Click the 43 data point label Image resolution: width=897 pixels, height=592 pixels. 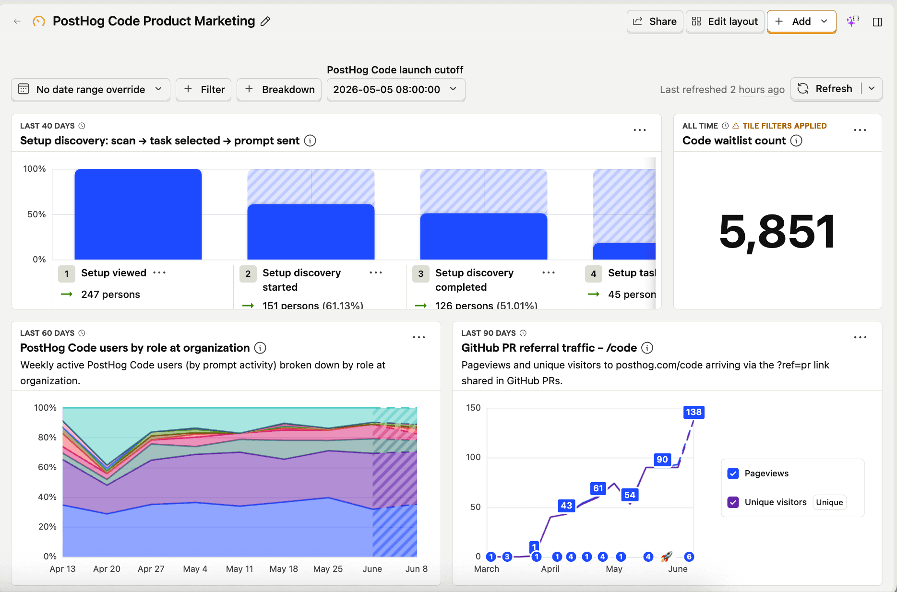click(x=566, y=506)
